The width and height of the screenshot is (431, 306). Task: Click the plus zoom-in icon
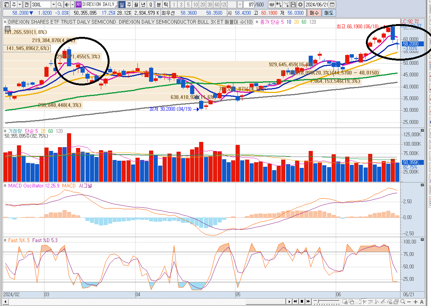tap(416, 301)
